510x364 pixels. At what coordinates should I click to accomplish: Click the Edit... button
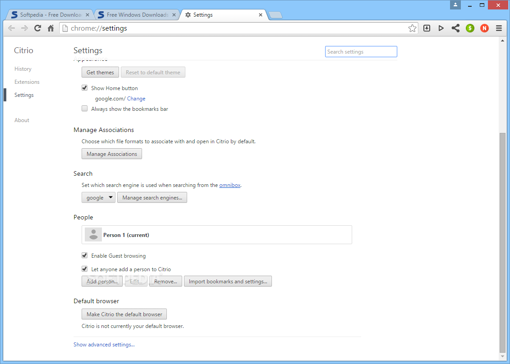pyautogui.click(x=136, y=282)
